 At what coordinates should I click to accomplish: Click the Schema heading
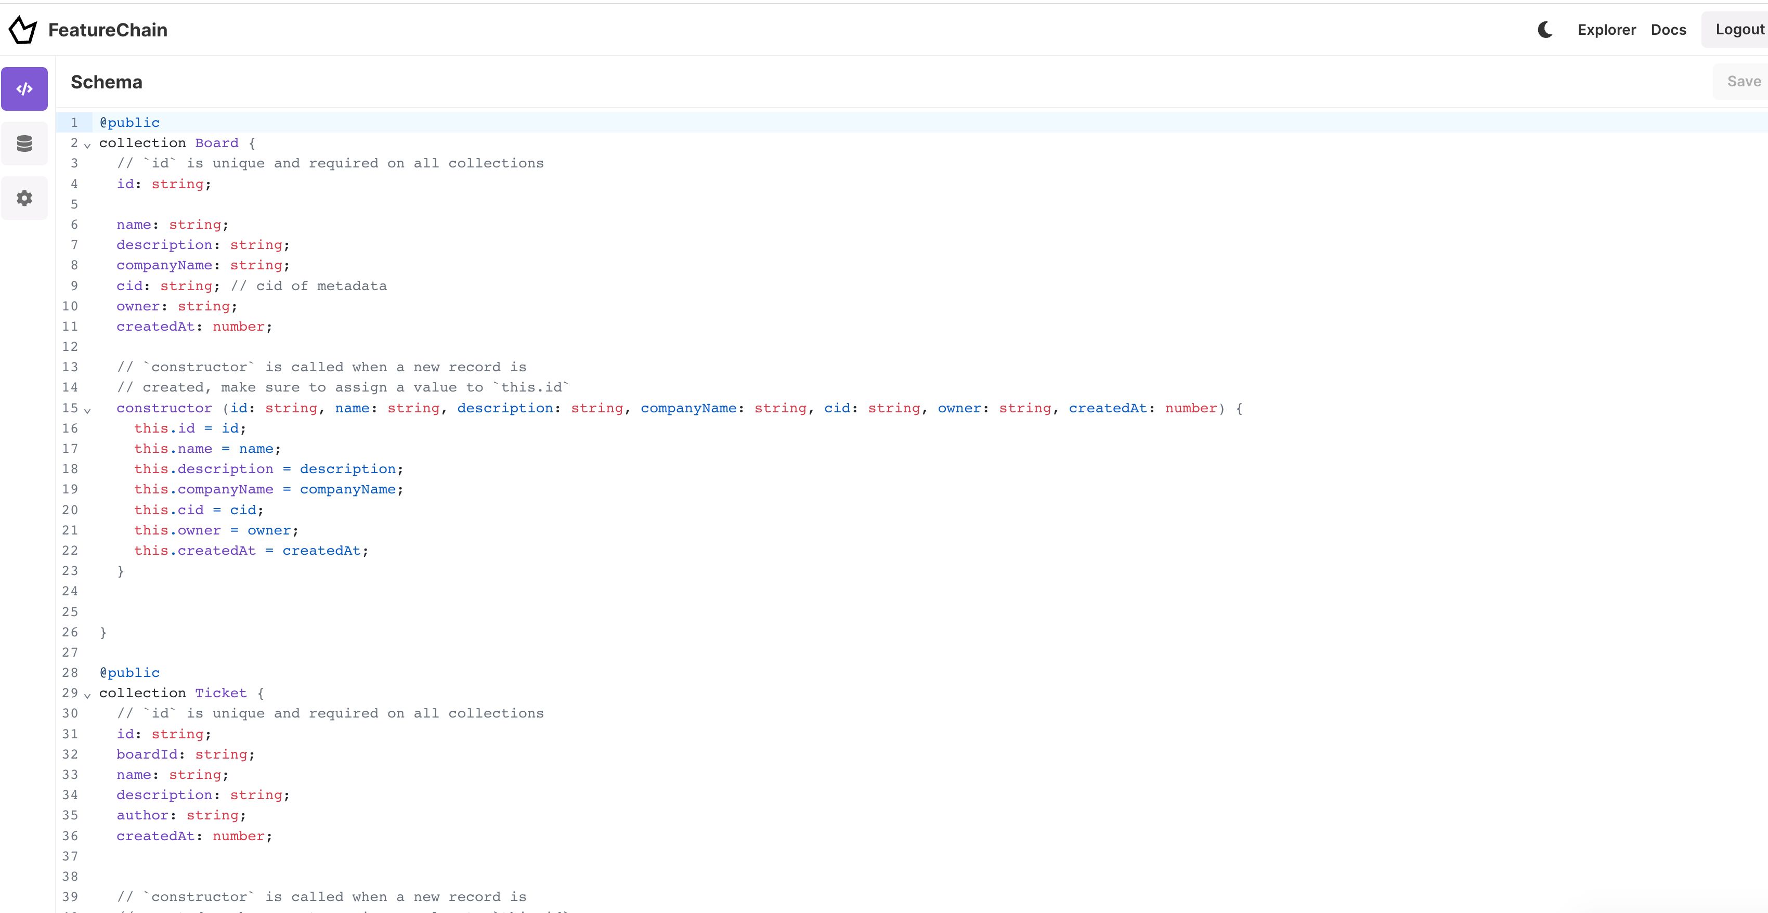(107, 82)
